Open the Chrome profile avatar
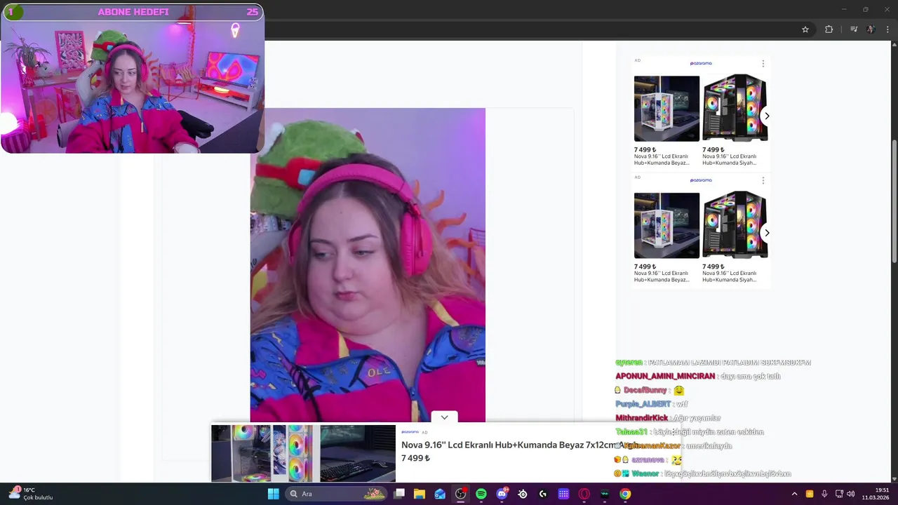Screen dimensions: 898x505 [871, 29]
